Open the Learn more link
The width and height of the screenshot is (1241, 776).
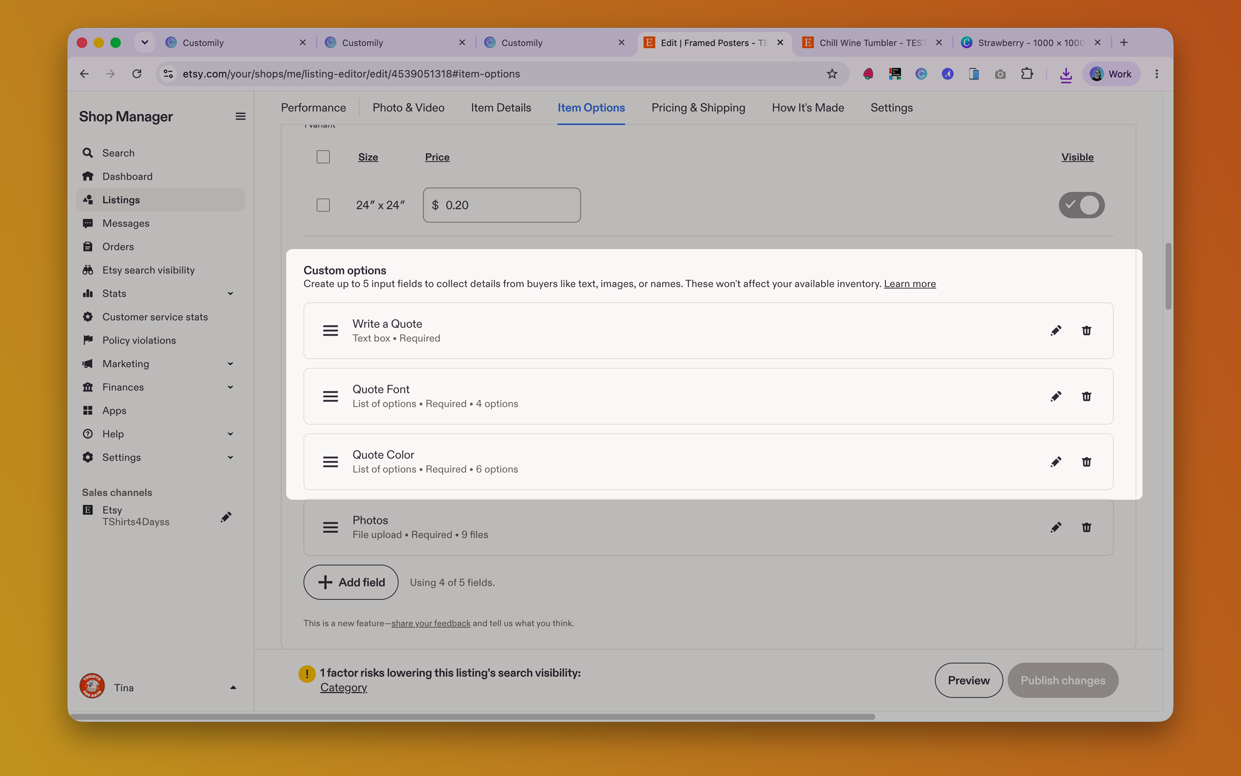click(x=910, y=284)
